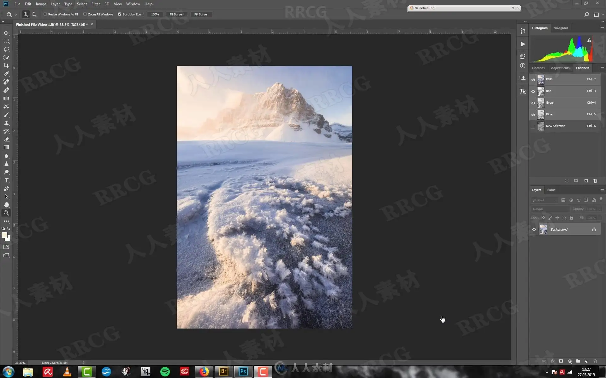The image size is (606, 378).
Task: Select the Horizontal Type tool
Action: [x=6, y=180]
